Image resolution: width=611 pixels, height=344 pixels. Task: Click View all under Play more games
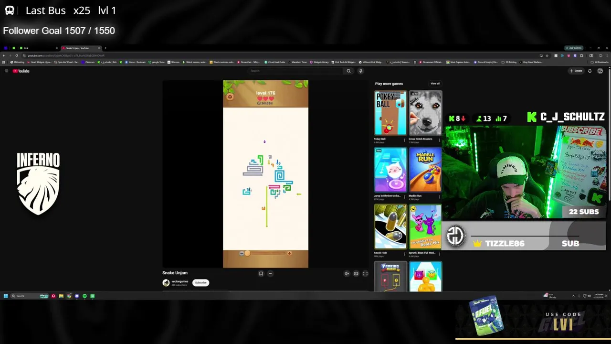point(435,84)
